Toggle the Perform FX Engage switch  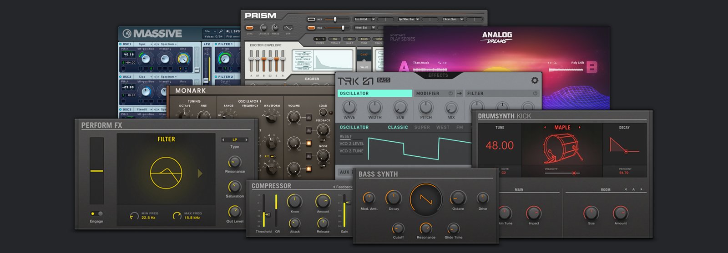(96, 213)
